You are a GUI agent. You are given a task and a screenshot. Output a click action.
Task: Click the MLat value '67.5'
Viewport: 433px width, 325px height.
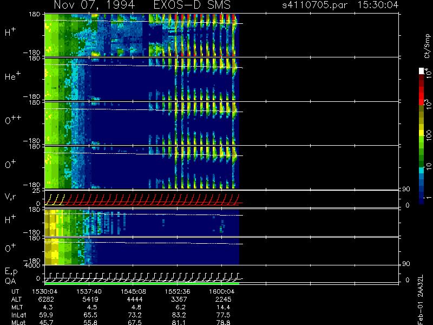[135, 322]
